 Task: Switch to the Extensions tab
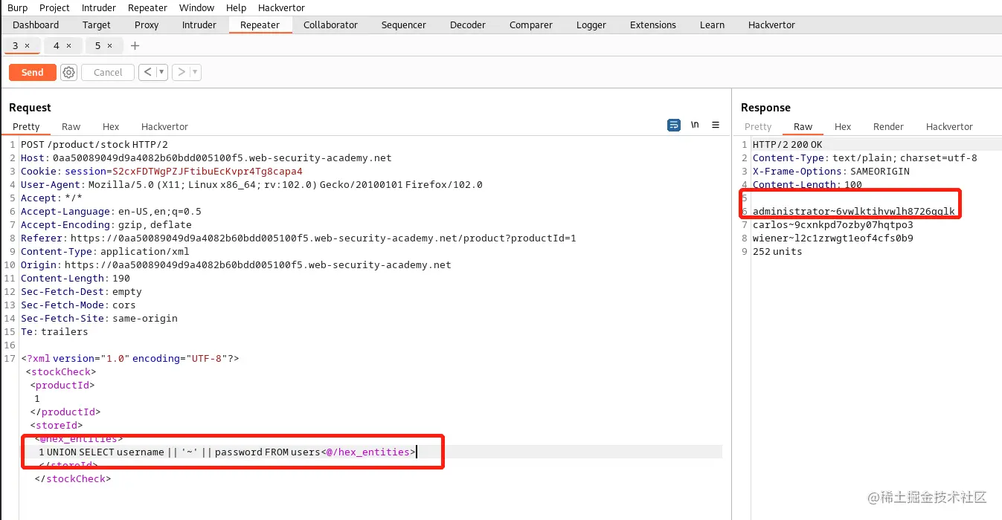[653, 25]
